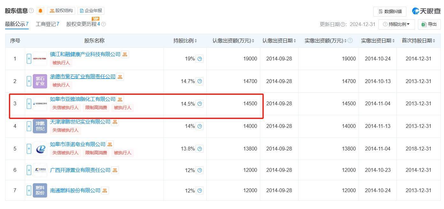Open equity structure icon for 如皋市涤诺皂业有限公司

pyautogui.click(x=110, y=144)
